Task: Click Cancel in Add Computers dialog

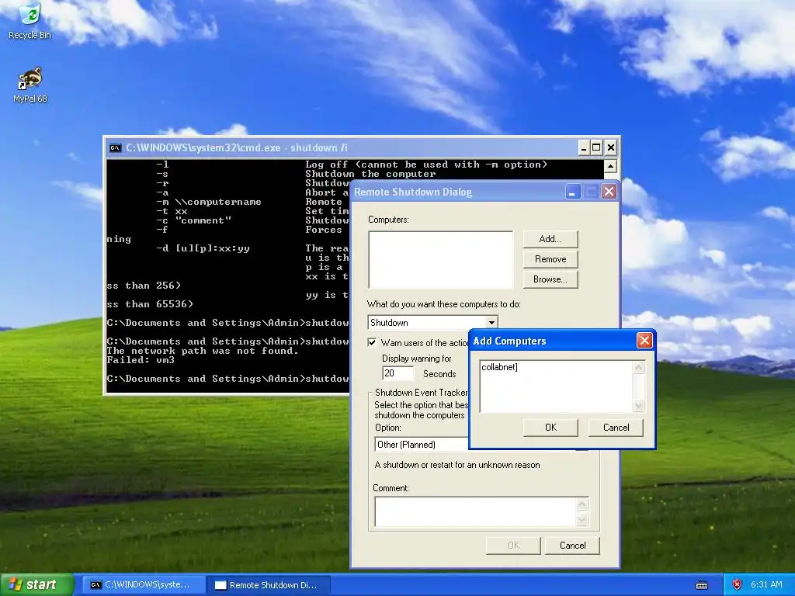Action: point(616,428)
